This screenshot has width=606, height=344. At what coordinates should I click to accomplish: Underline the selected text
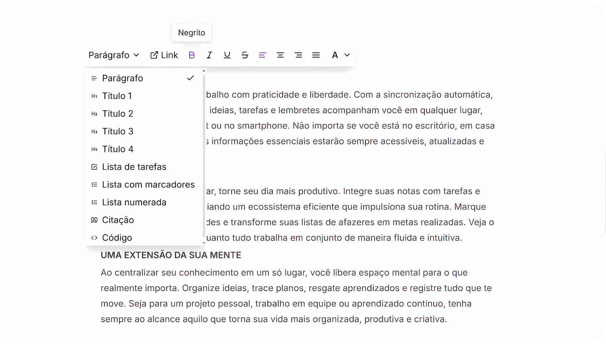point(227,55)
